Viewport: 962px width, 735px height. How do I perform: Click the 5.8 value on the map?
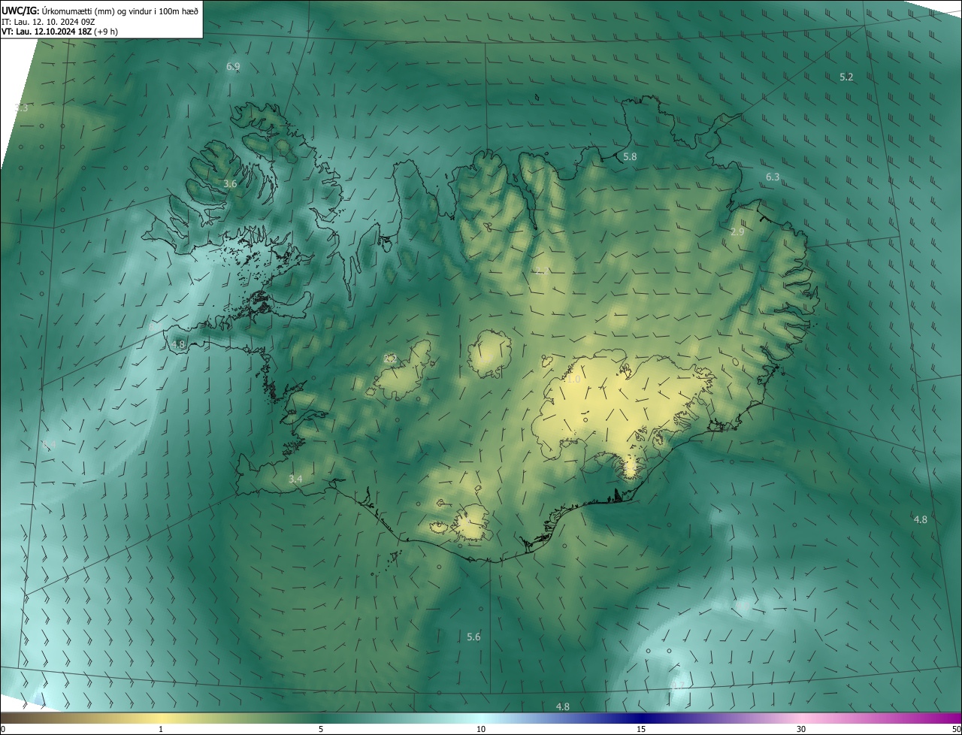pos(630,156)
